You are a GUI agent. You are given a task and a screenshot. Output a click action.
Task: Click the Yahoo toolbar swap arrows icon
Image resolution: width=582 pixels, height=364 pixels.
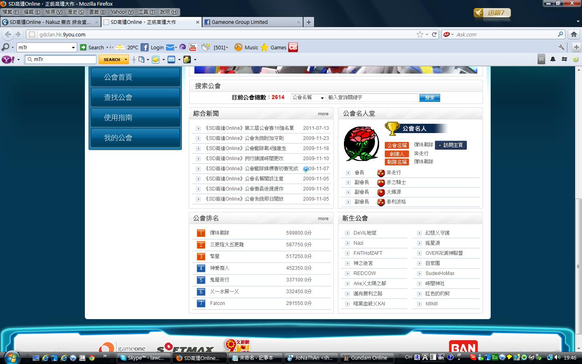pos(564,59)
